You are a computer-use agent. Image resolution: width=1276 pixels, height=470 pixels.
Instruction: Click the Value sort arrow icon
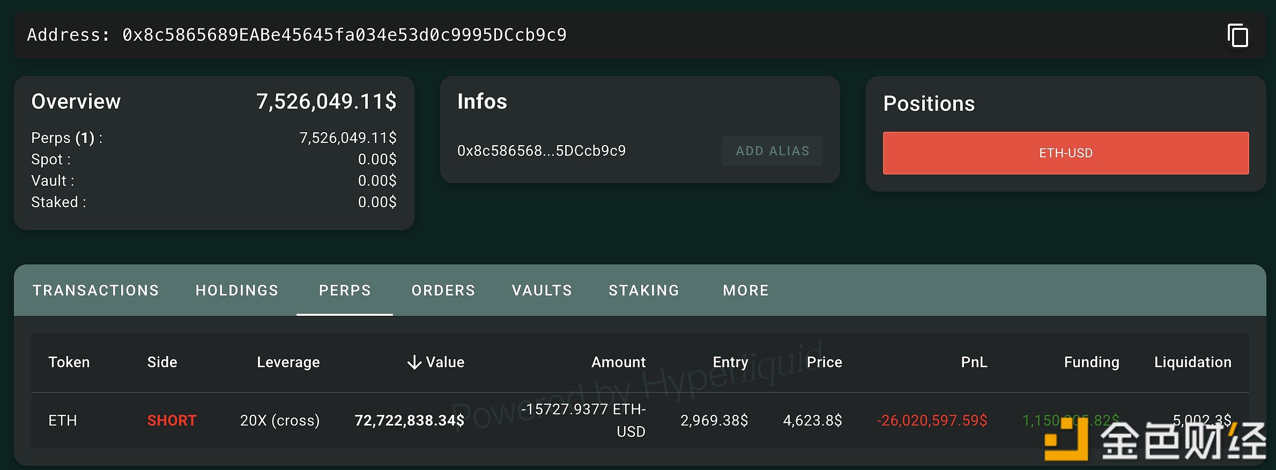click(x=414, y=362)
